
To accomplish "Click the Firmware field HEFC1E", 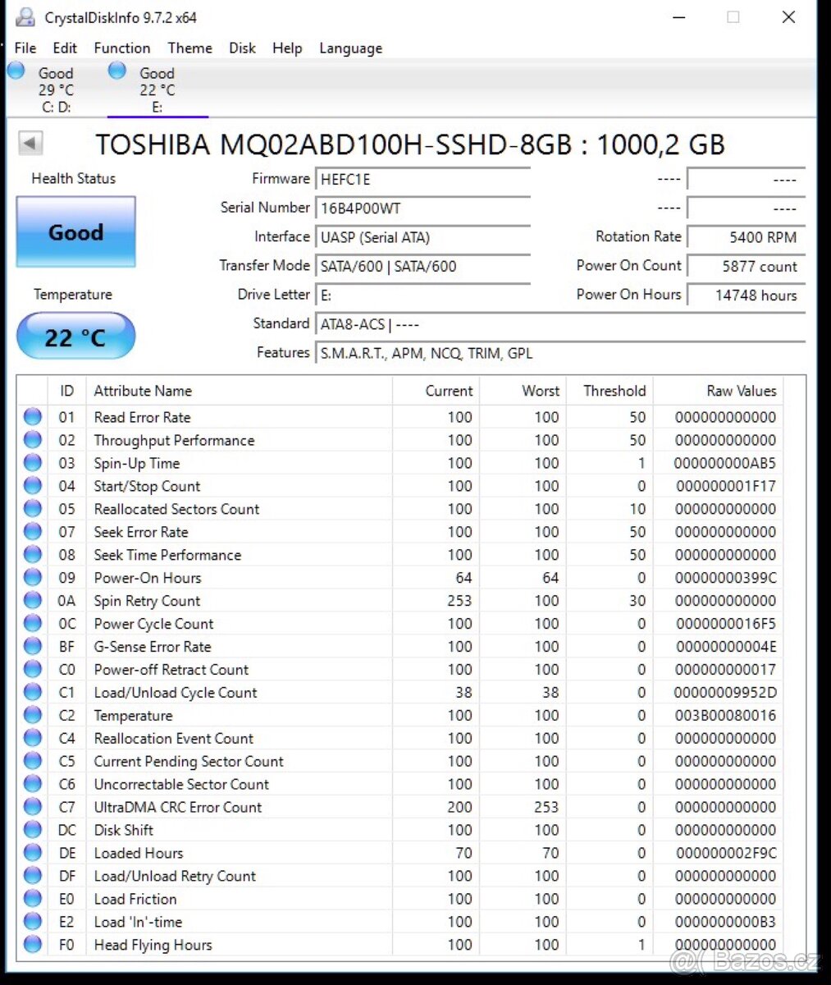I will click(422, 180).
